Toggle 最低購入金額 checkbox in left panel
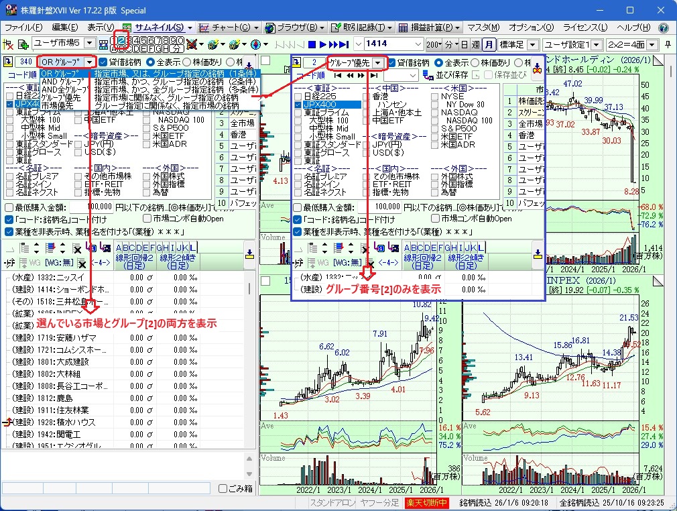The height and width of the screenshot is (511, 677). (9, 208)
